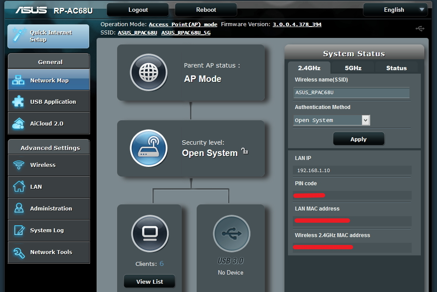This screenshot has height=292, width=437.
Task: Open the English language dropdown
Action: coord(395,10)
